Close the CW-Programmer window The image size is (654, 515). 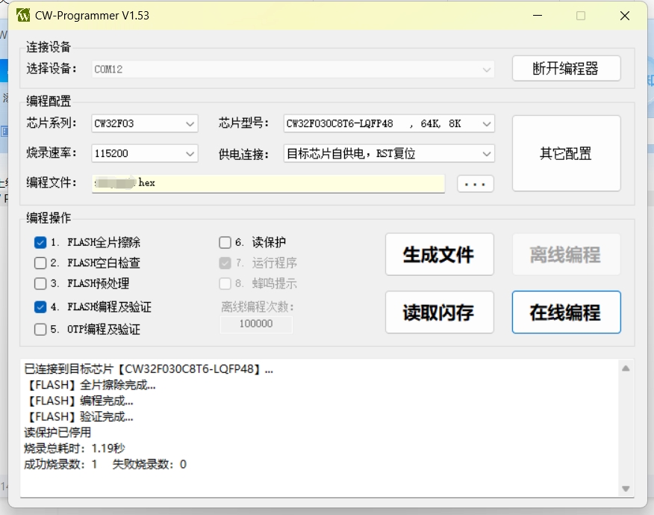625,16
